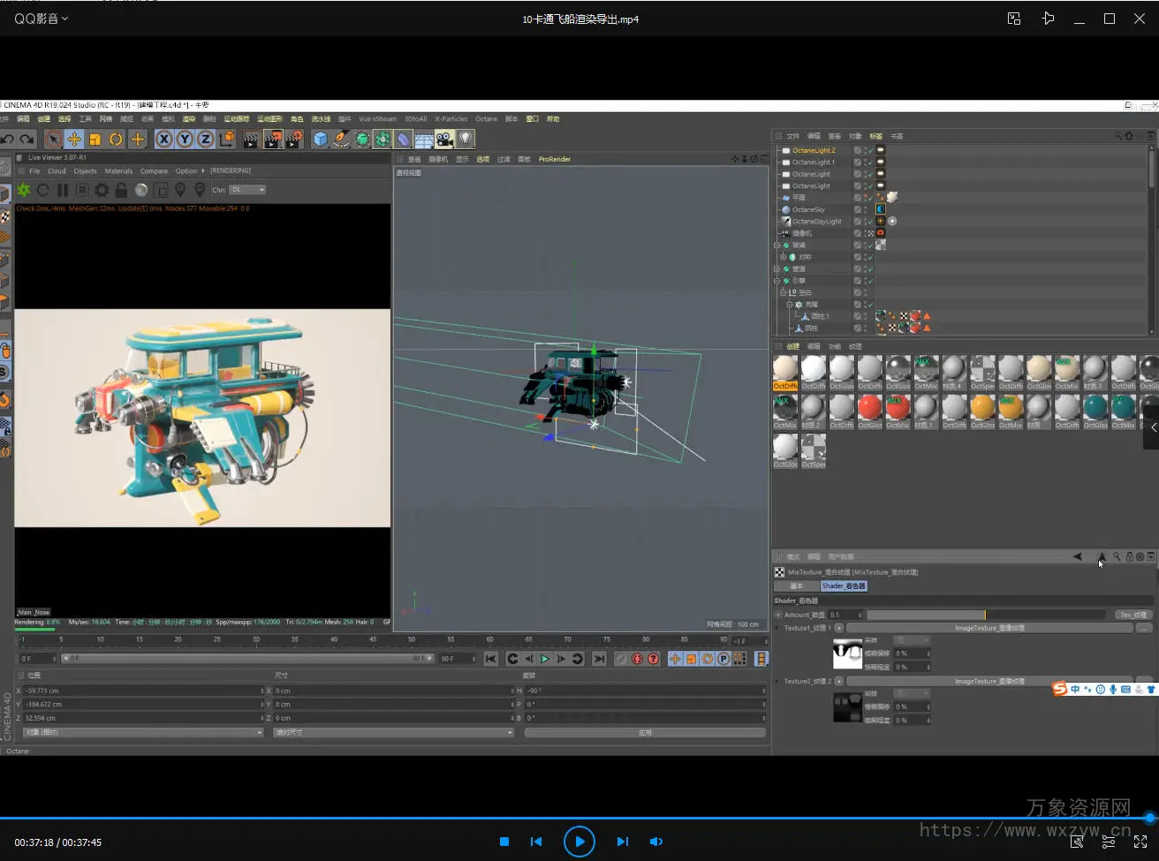Open the Chn channel dropdown
Image resolution: width=1159 pixels, height=861 pixels.
(247, 190)
